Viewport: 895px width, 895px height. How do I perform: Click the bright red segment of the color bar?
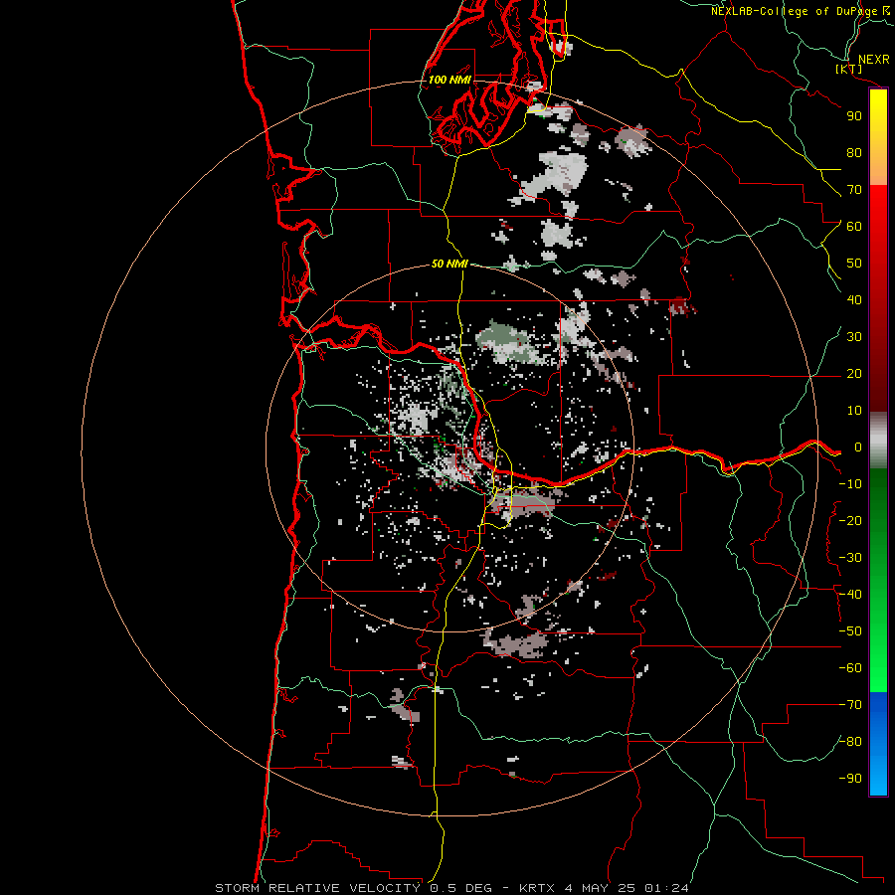coord(878,201)
